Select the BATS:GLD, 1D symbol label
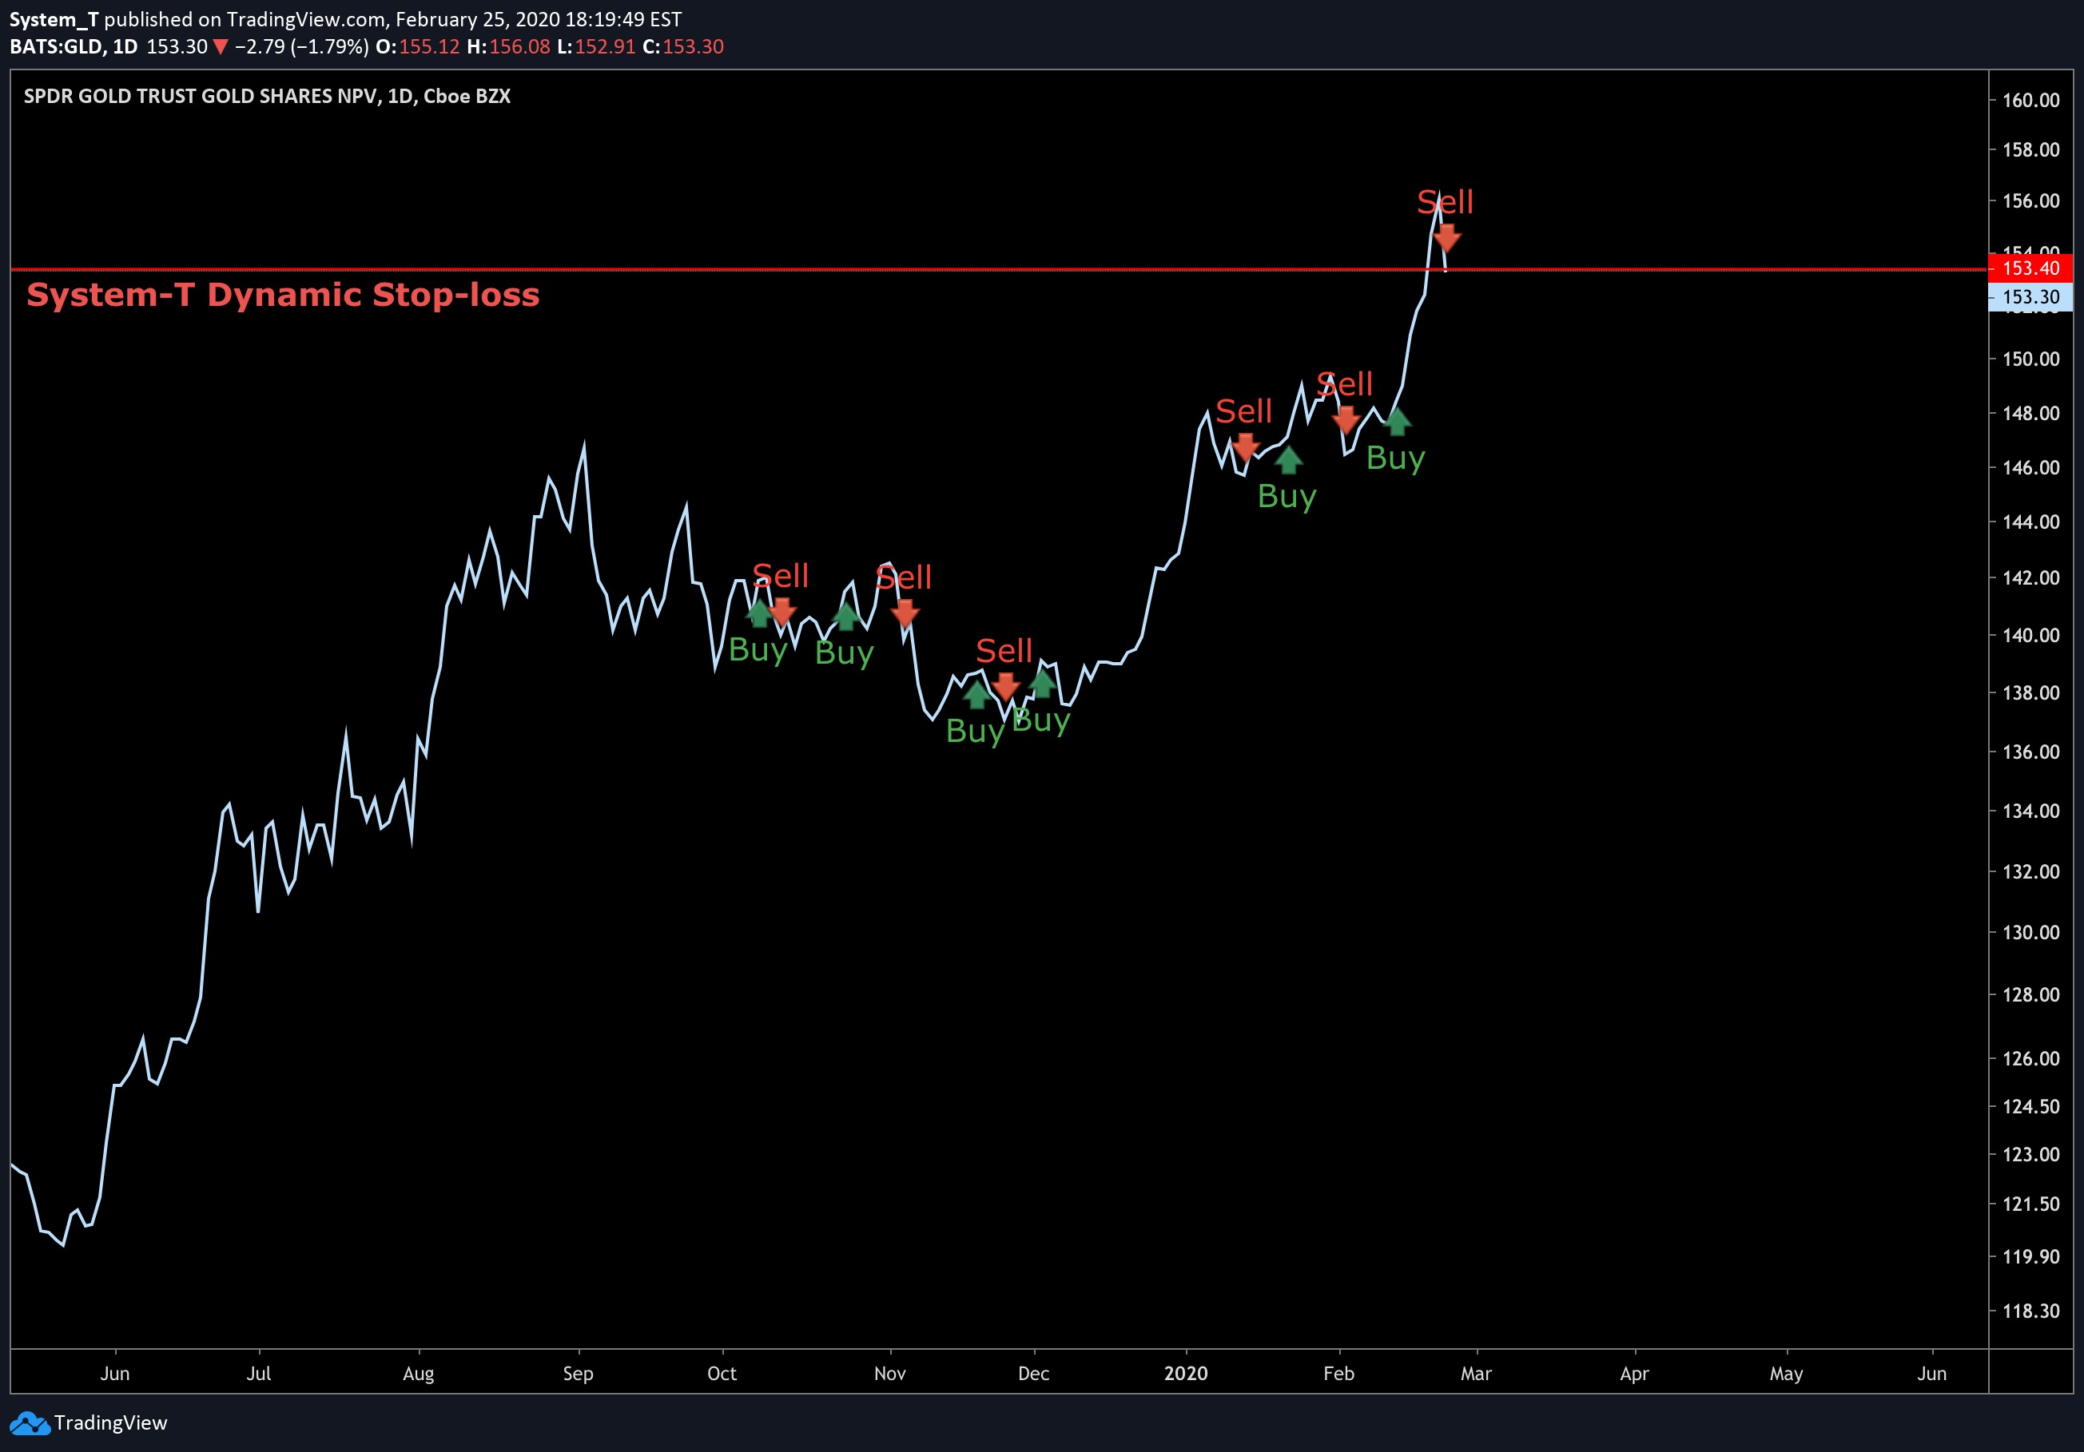 coord(74,46)
